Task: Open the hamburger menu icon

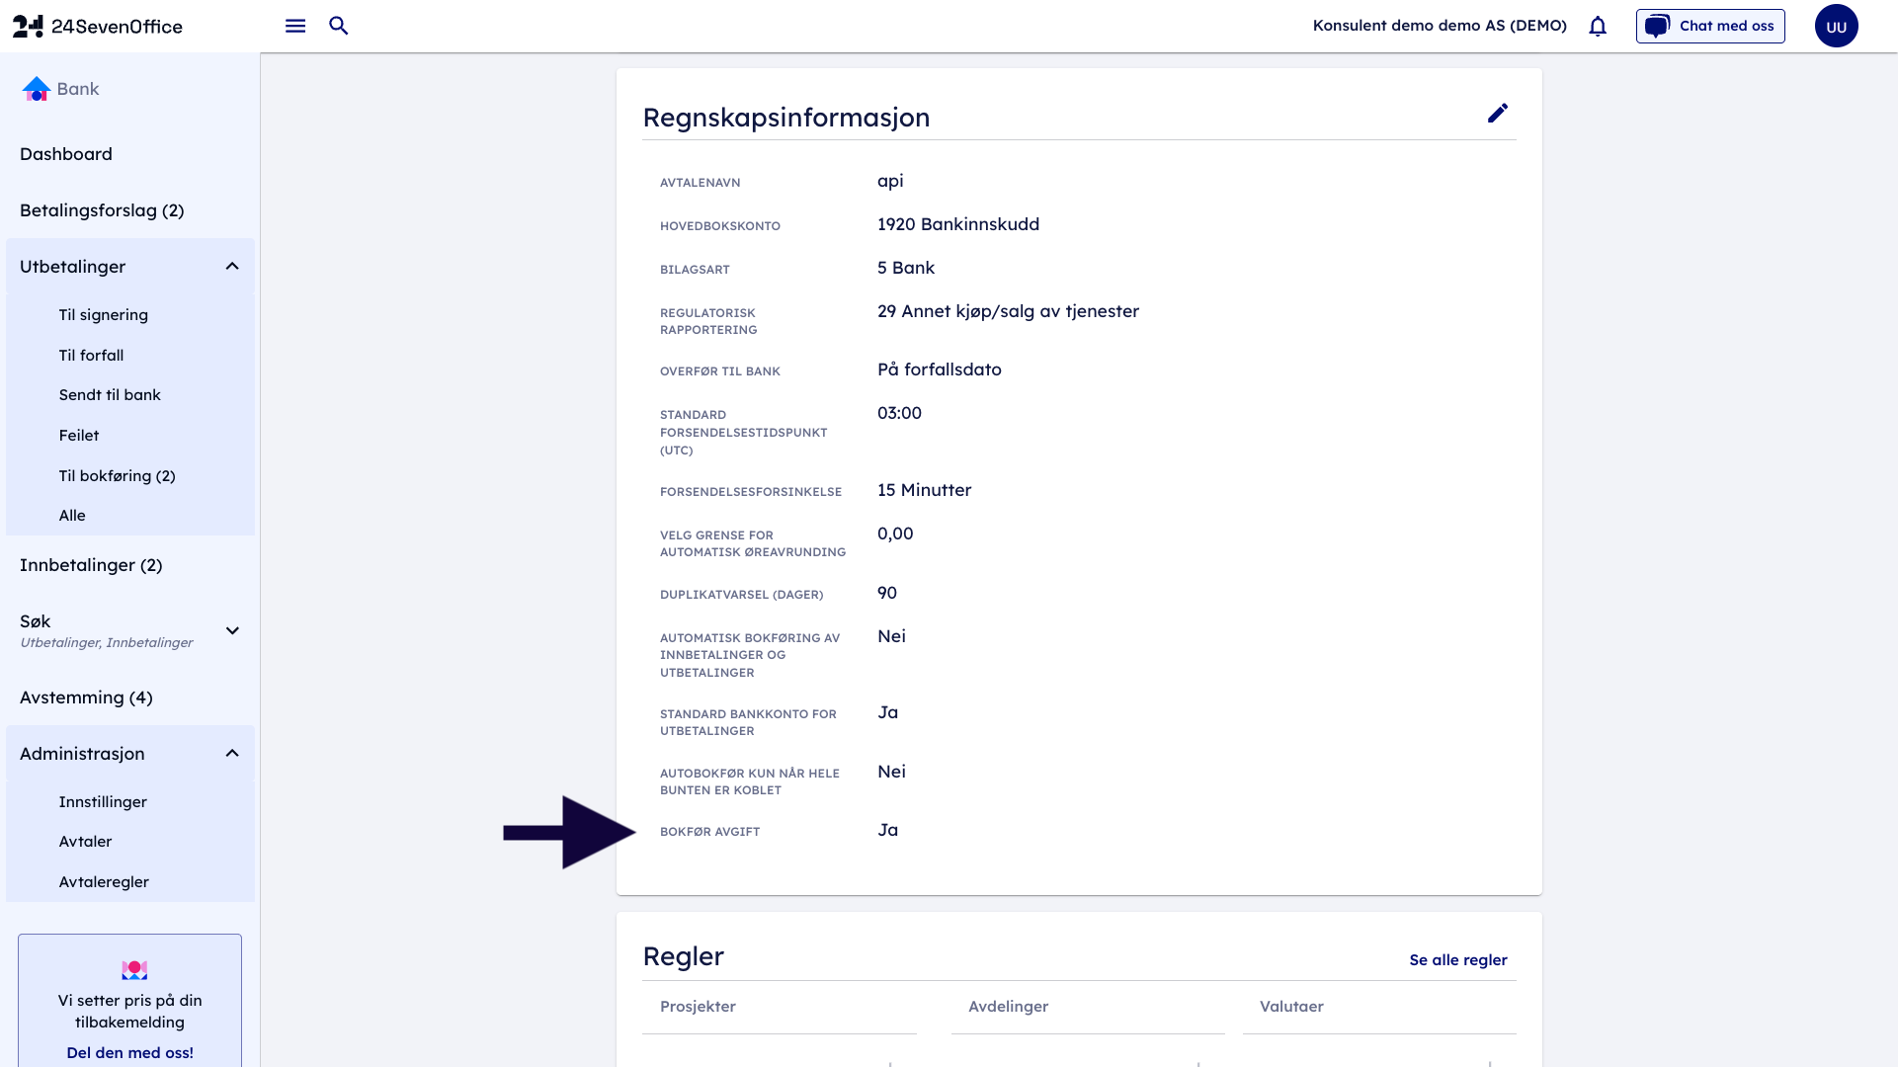Action: point(295,26)
